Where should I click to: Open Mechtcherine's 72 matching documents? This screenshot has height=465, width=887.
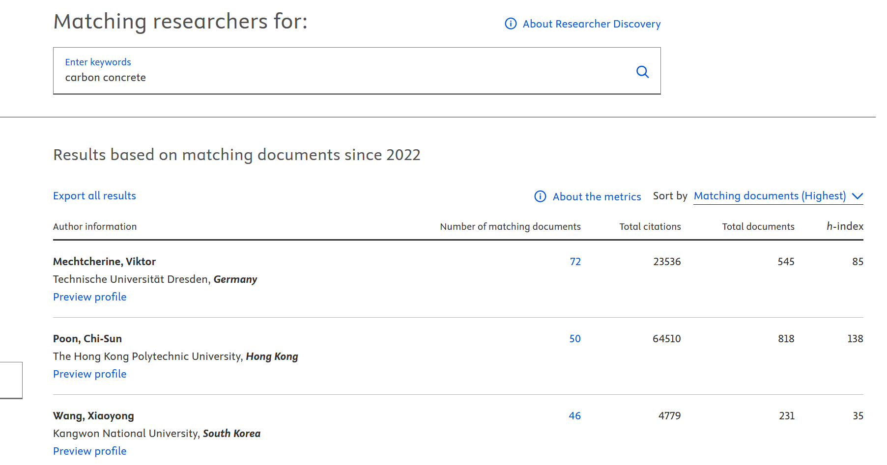click(575, 261)
